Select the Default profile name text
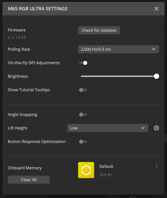The width and height of the screenshot is (167, 198). tap(106, 166)
